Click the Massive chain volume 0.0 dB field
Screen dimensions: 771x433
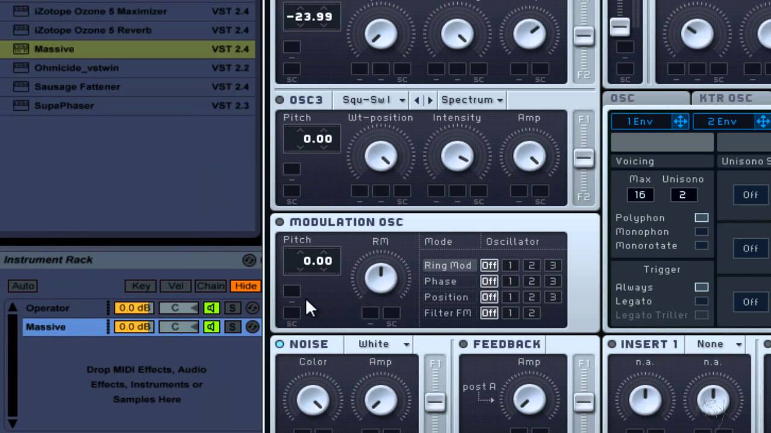click(x=134, y=327)
